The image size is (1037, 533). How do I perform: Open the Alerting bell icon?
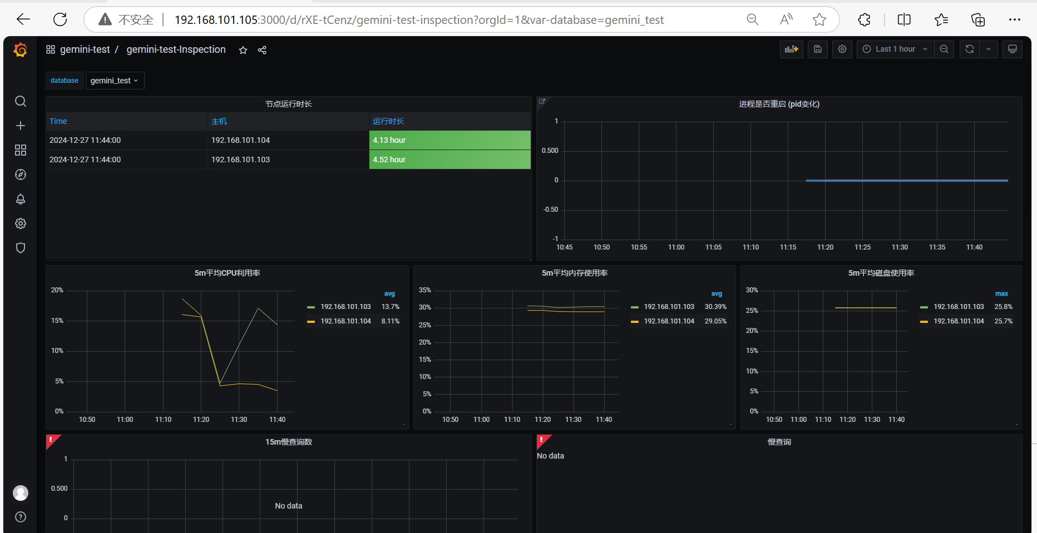[x=21, y=199]
